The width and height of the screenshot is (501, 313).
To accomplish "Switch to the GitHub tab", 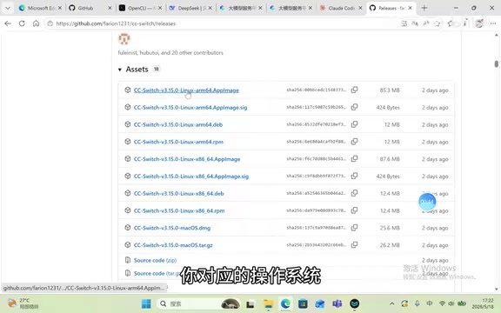I will click(x=90, y=8).
